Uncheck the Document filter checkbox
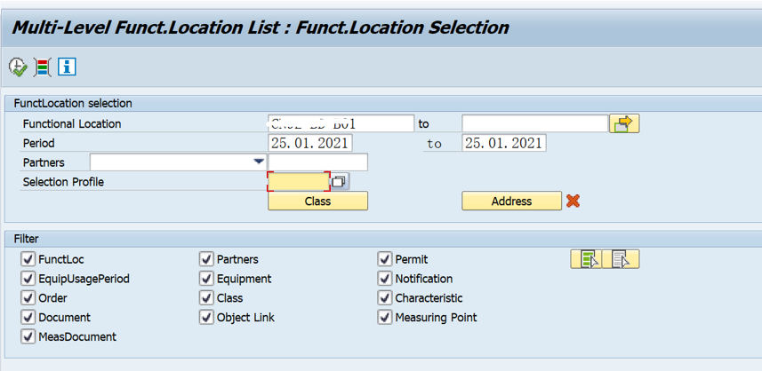The width and height of the screenshot is (762, 371). [28, 317]
